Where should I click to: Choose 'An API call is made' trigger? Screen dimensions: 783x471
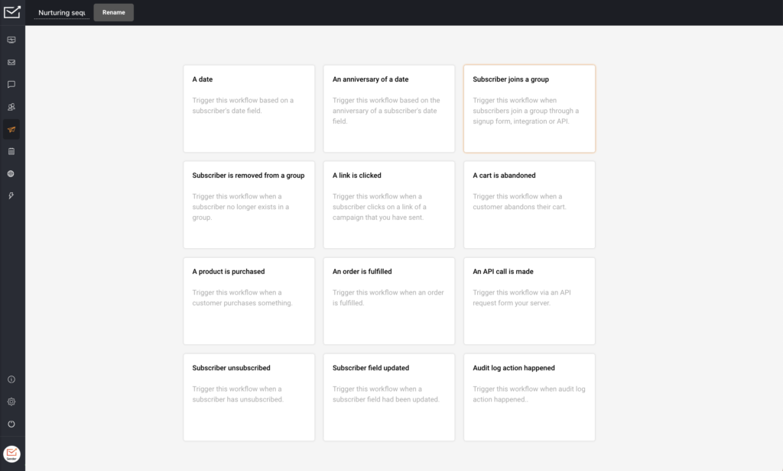pyautogui.click(x=529, y=301)
